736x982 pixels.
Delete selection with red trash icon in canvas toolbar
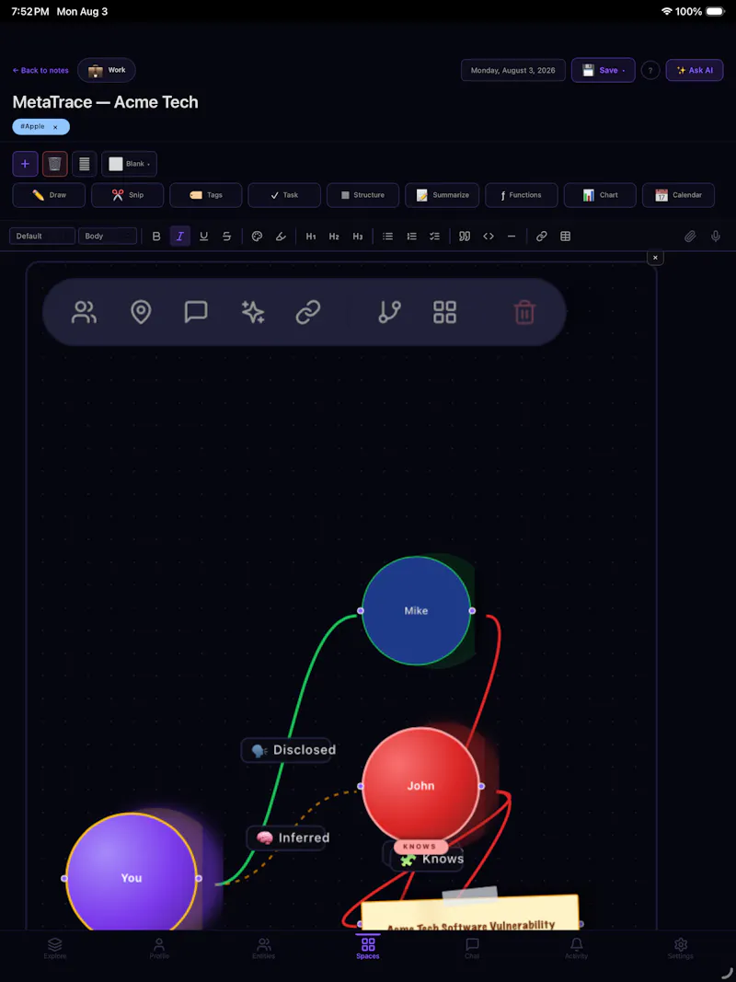click(x=524, y=312)
